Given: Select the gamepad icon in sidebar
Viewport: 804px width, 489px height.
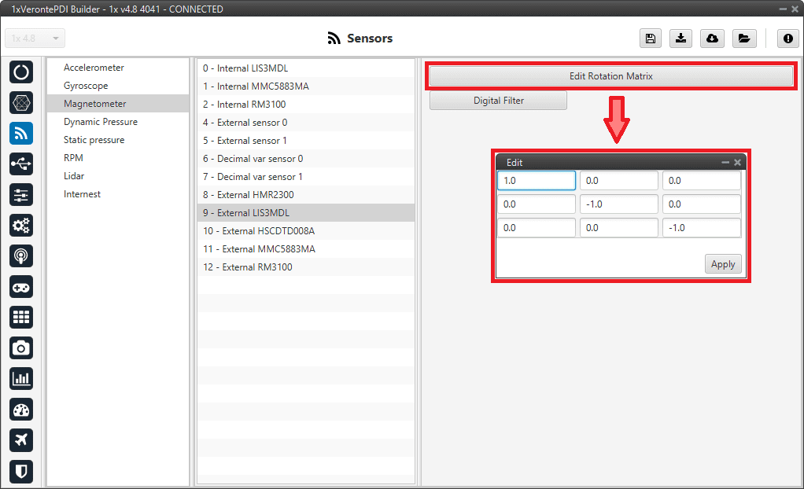Looking at the screenshot, I should click(x=21, y=286).
